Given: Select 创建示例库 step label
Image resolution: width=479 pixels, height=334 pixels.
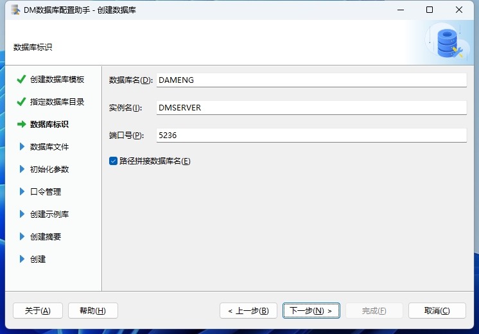Looking at the screenshot, I should (49, 215).
